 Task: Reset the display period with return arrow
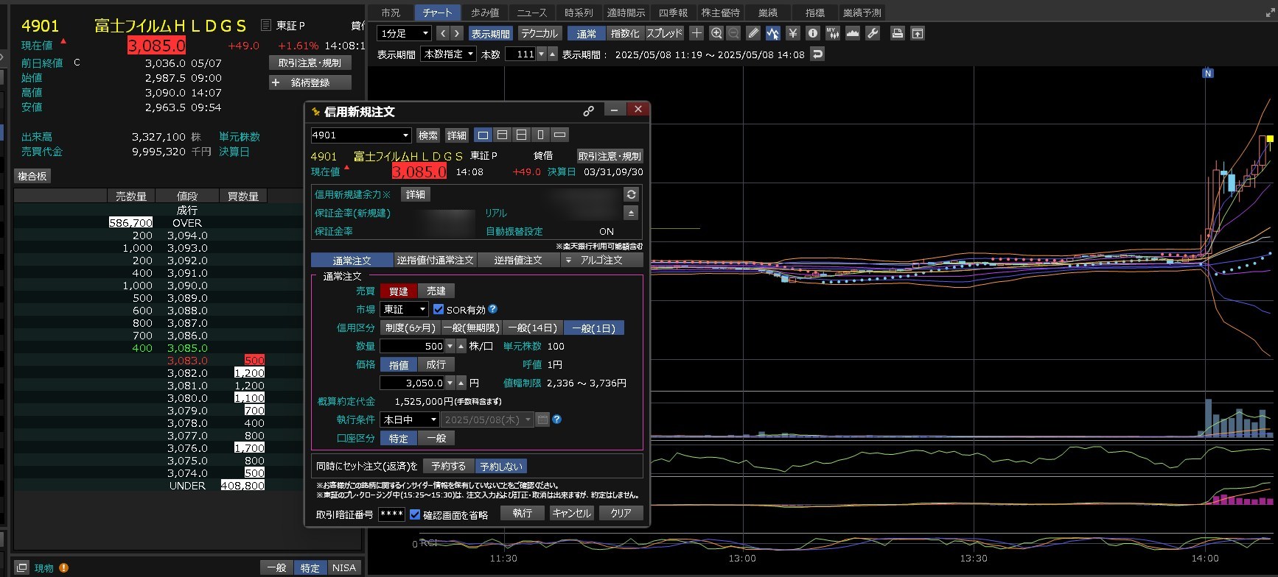pos(817,54)
